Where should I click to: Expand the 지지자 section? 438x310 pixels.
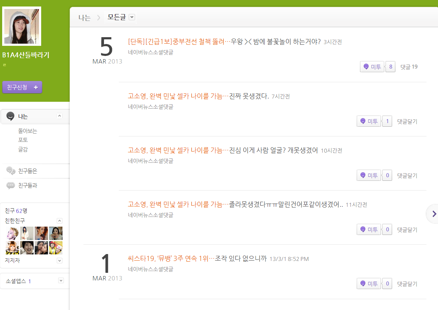tap(60, 261)
